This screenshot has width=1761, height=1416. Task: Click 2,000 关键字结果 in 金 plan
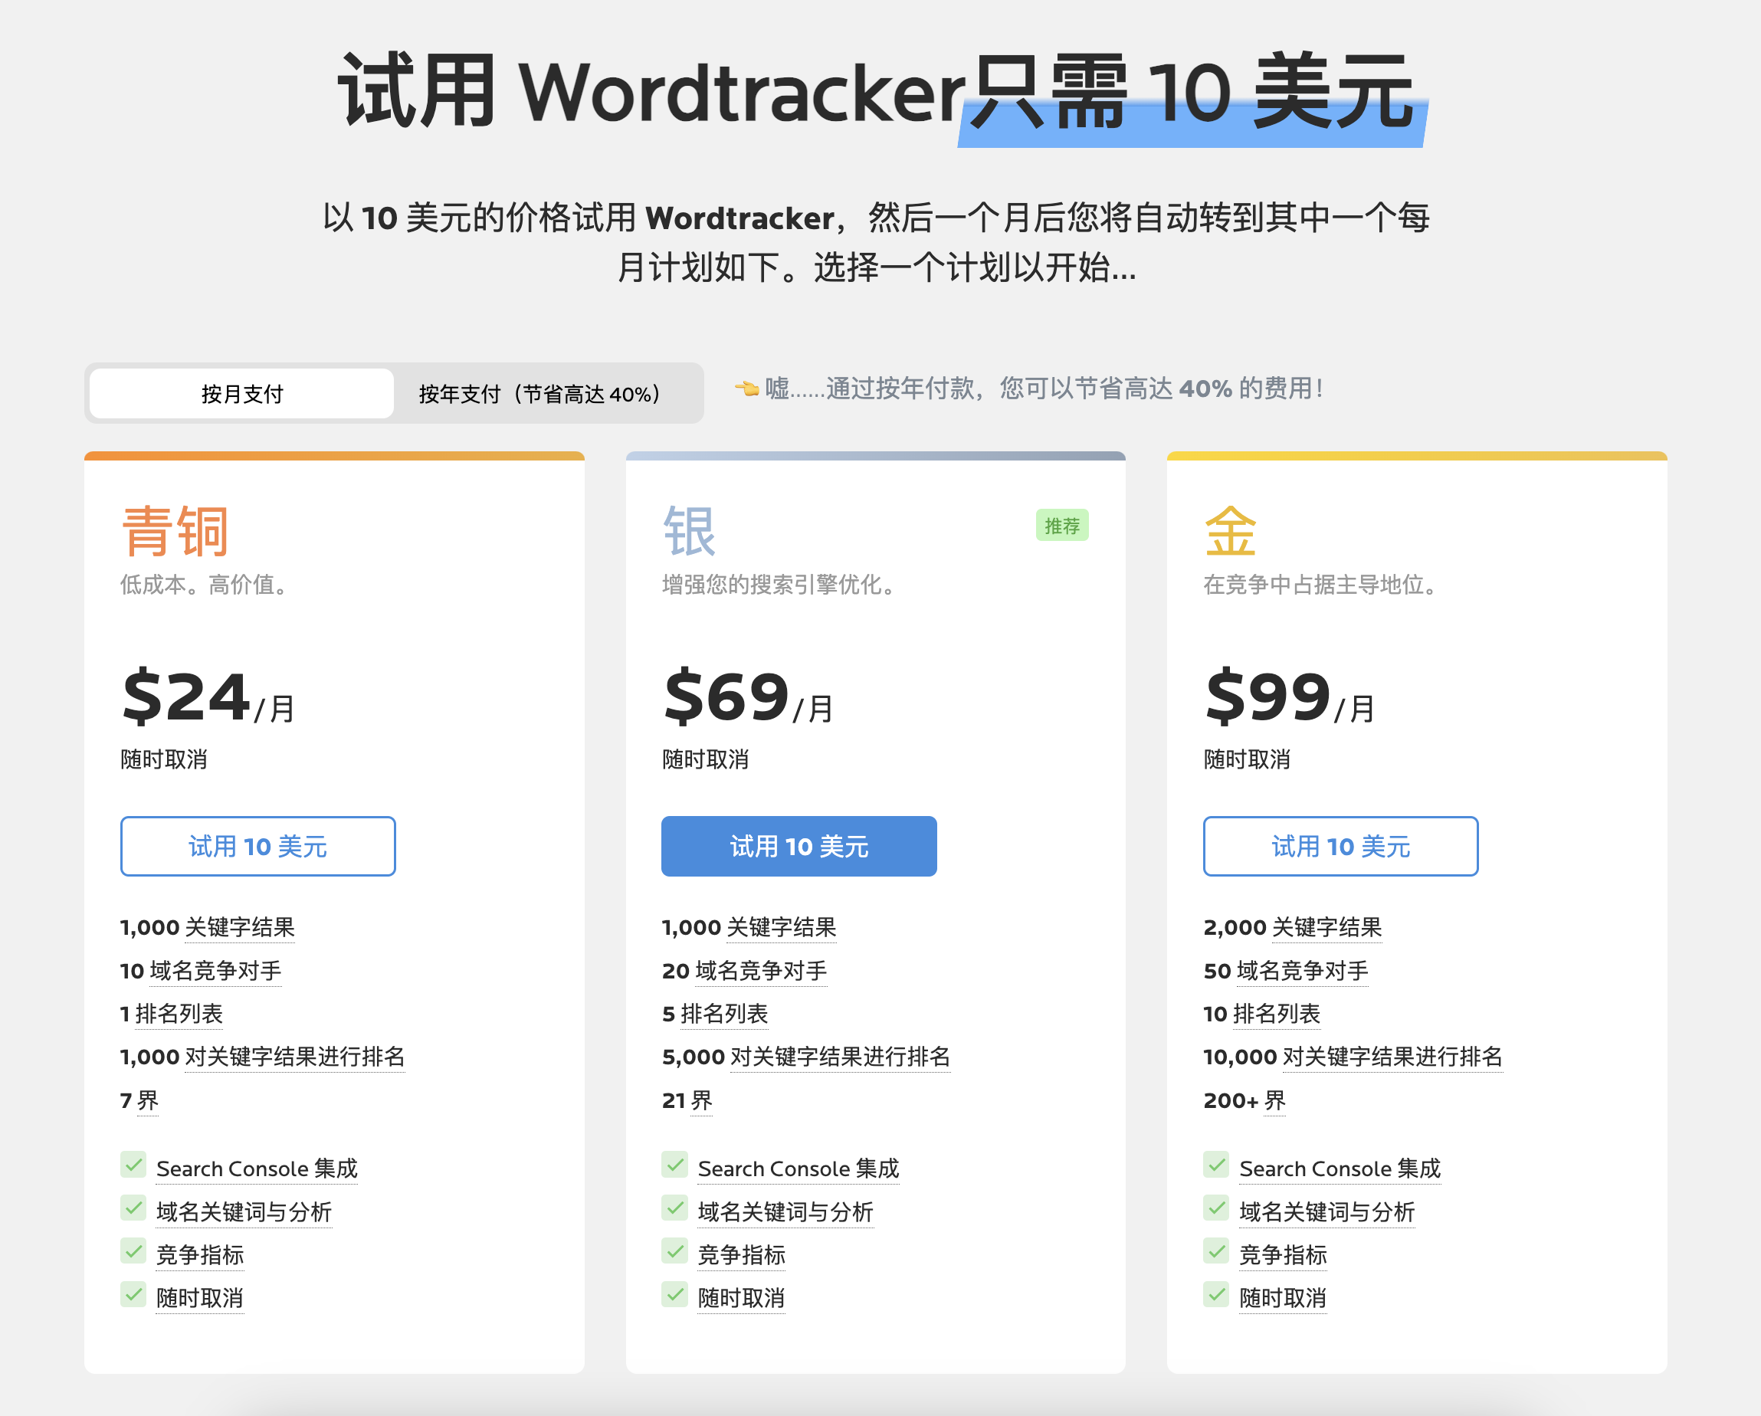pyautogui.click(x=1293, y=928)
